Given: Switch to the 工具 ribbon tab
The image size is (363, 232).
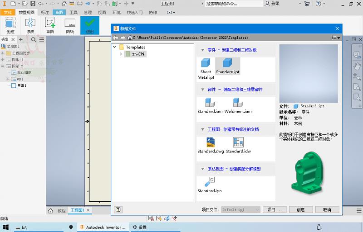Looking at the screenshot, I should coord(74,13).
